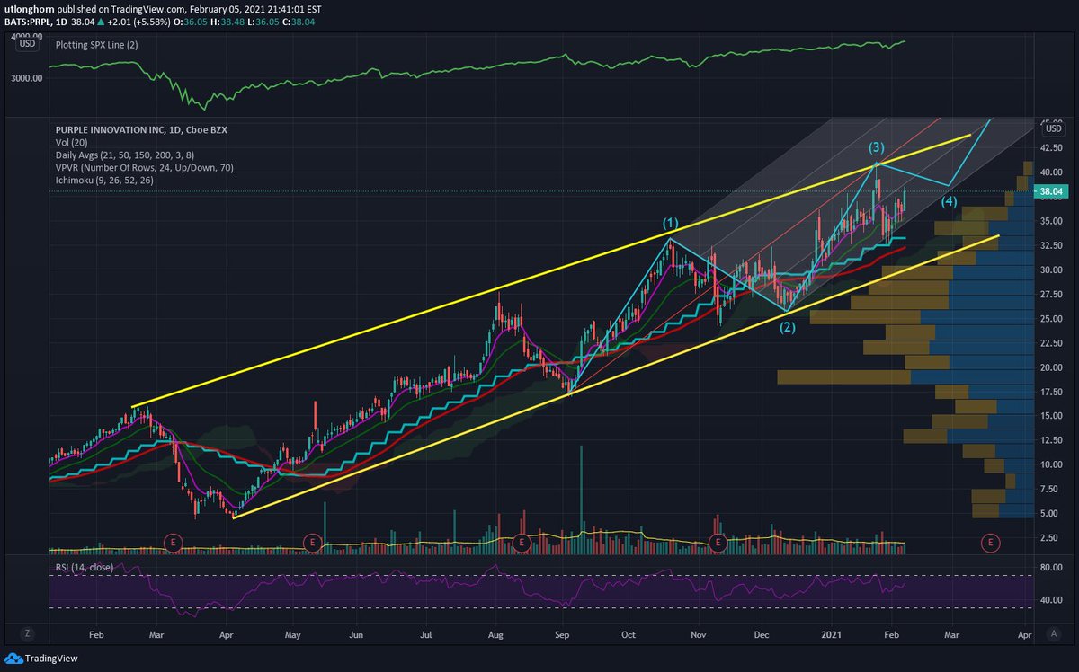Viewport: 1079px width, 672px height.
Task: Click the current price label 38.04
Action: point(1051,191)
